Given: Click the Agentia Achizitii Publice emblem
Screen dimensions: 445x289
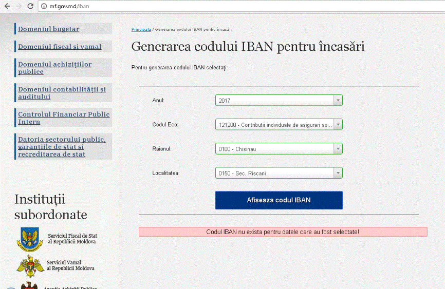Looking at the screenshot, I should pos(29,285).
